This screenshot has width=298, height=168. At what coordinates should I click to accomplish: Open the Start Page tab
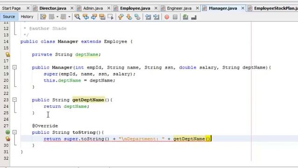click(x=11, y=8)
